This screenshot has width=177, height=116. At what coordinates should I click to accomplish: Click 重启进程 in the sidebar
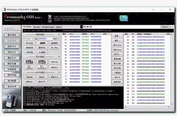[12, 35]
